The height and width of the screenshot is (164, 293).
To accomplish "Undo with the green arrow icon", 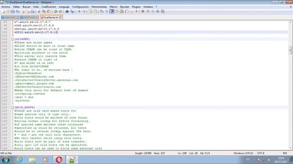I will tap(55, 11).
